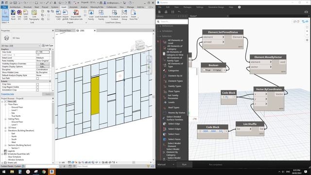Click the zoom out button in Dynamo canvas
The height and width of the screenshot is (175, 311).
coord(307,35)
